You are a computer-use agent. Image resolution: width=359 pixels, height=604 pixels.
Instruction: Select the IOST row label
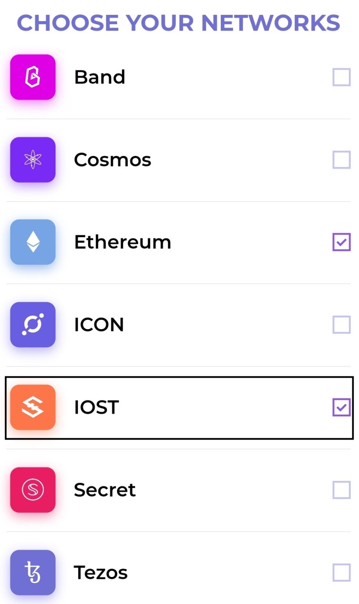click(x=96, y=407)
